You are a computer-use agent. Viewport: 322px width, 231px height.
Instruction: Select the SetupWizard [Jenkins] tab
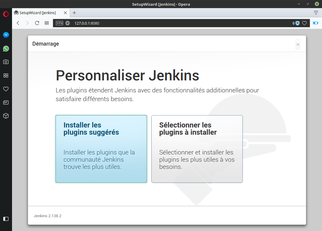pyautogui.click(x=38, y=13)
